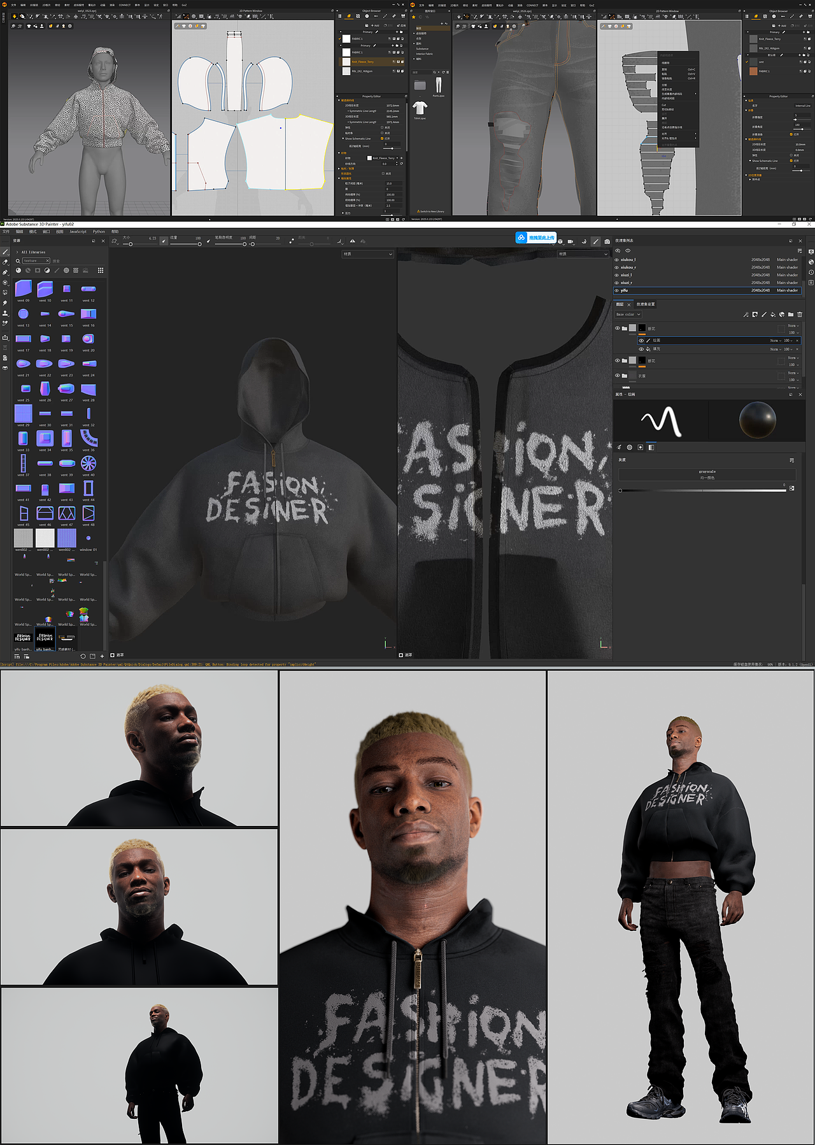Adjust the 流量 flow slider
The image size is (815, 1145).
click(185, 244)
